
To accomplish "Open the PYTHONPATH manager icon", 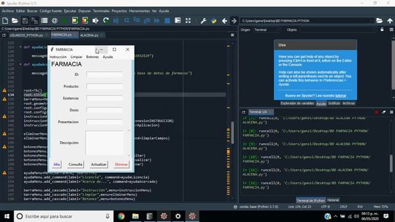I will tap(214, 20).
